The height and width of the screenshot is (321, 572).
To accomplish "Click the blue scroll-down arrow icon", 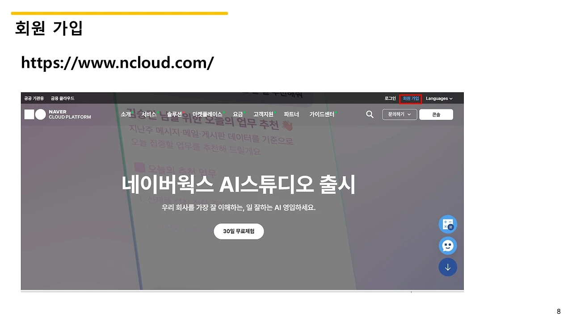I will (x=448, y=267).
